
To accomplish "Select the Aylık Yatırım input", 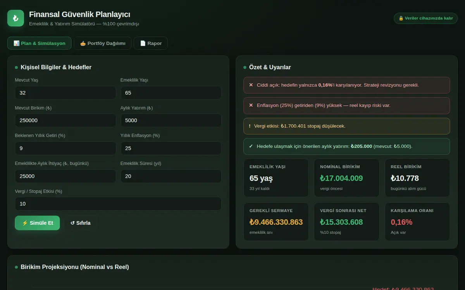I will pos(171,120).
